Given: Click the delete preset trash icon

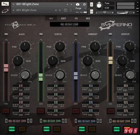Looking at the screenshot, I should tap(71, 10).
